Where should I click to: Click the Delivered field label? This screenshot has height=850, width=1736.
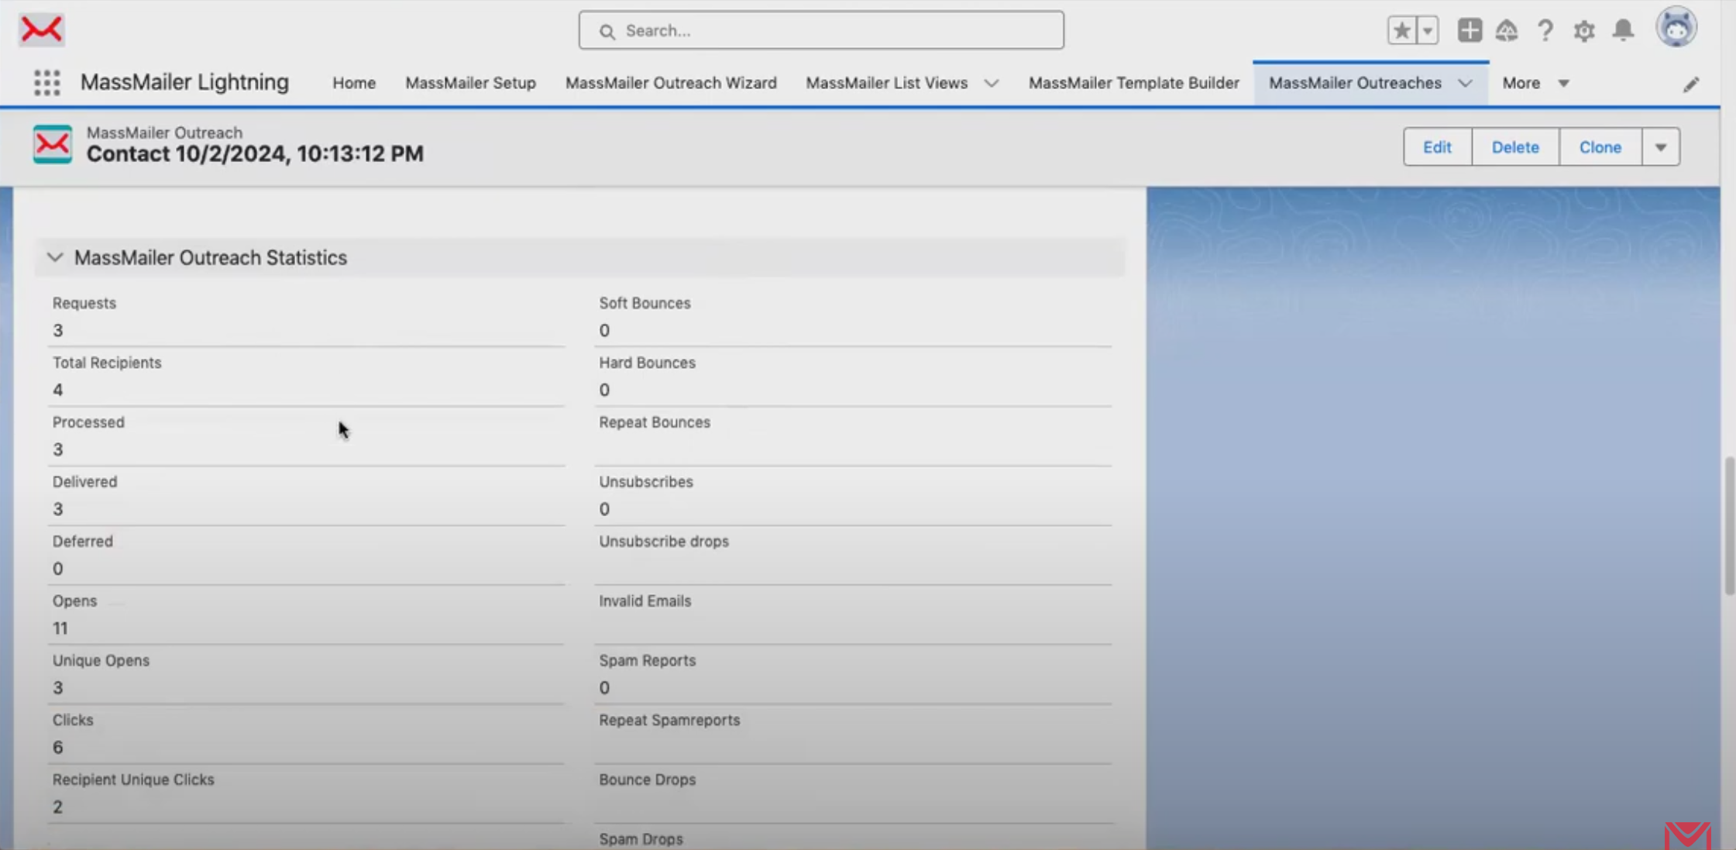[x=84, y=482]
